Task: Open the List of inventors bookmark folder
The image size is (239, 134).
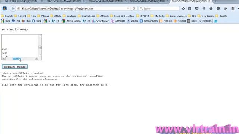Action: 176,16
